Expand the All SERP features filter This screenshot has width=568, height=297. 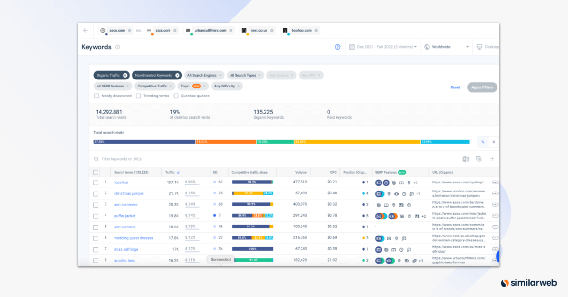[113, 86]
